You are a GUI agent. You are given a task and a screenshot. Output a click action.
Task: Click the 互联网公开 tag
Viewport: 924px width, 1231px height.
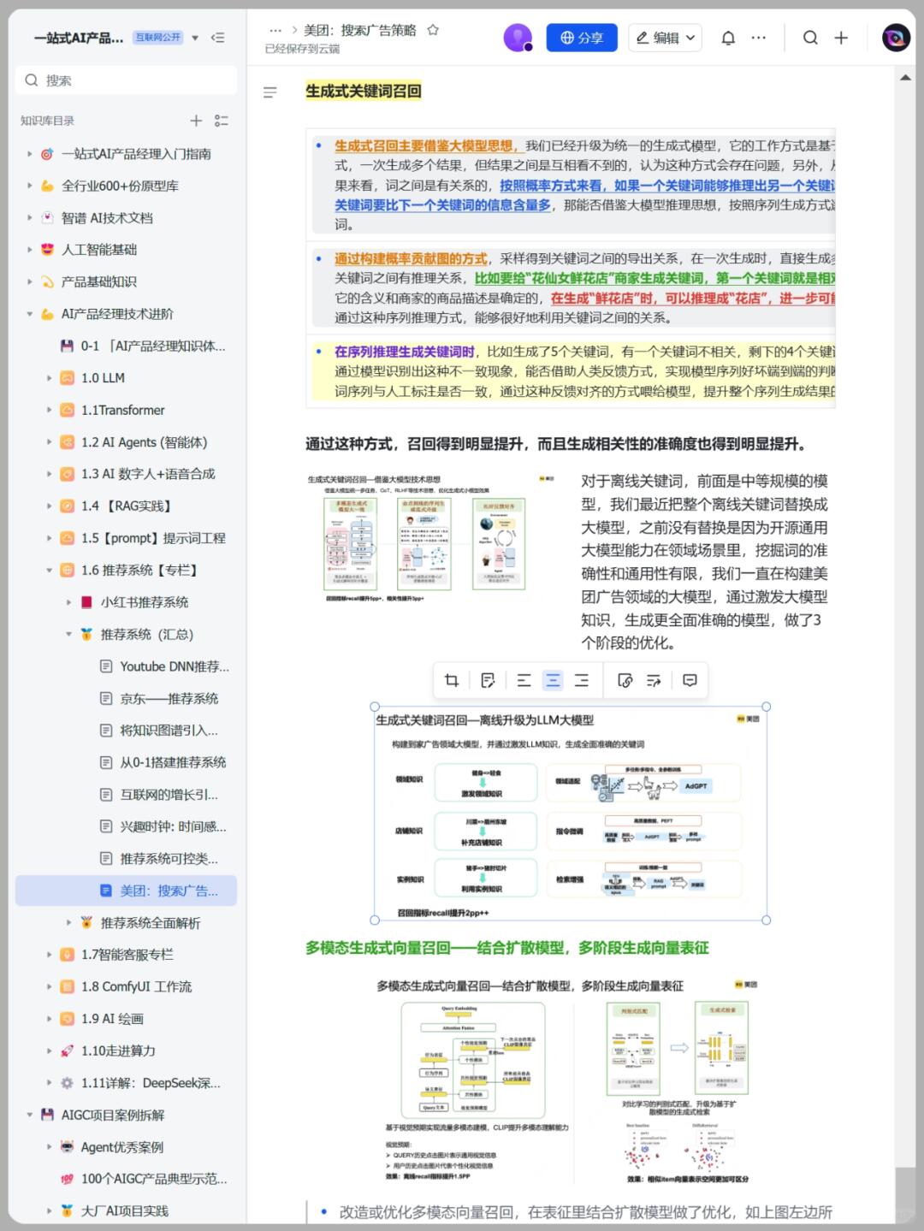(157, 38)
